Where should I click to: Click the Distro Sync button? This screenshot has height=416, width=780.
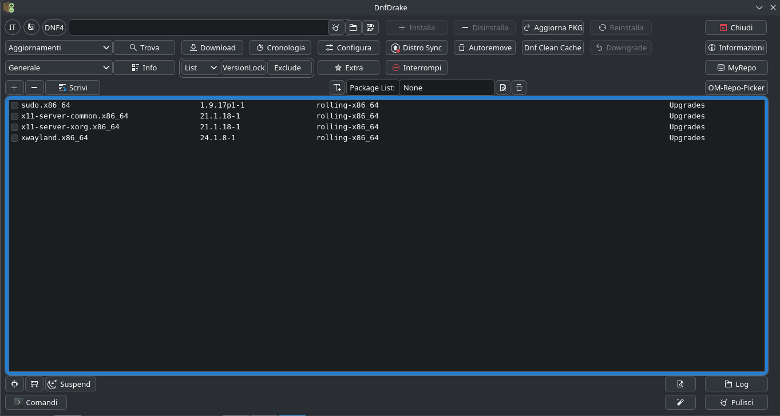tap(416, 47)
